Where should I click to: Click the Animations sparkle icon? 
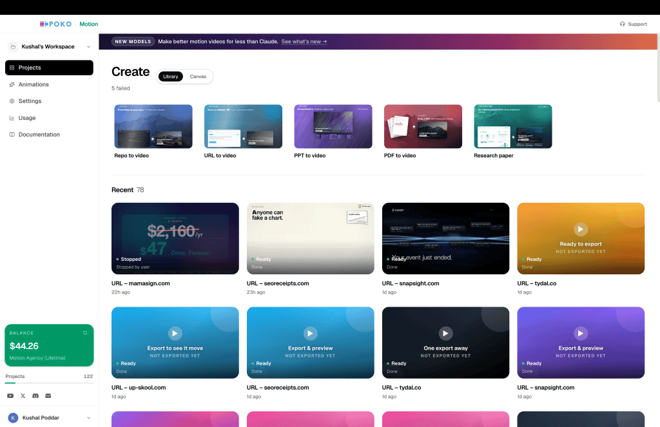(12, 84)
